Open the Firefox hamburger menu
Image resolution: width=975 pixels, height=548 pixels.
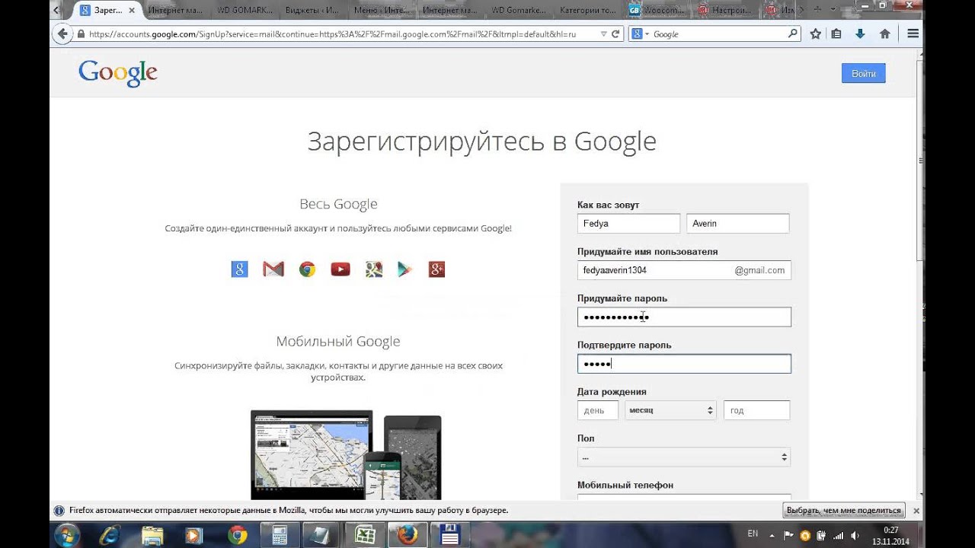pos(913,33)
